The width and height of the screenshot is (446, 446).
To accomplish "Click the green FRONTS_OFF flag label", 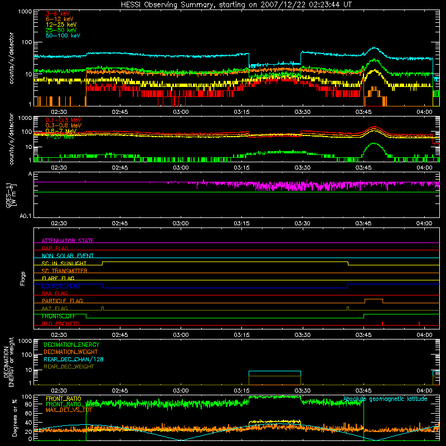I will [59, 316].
